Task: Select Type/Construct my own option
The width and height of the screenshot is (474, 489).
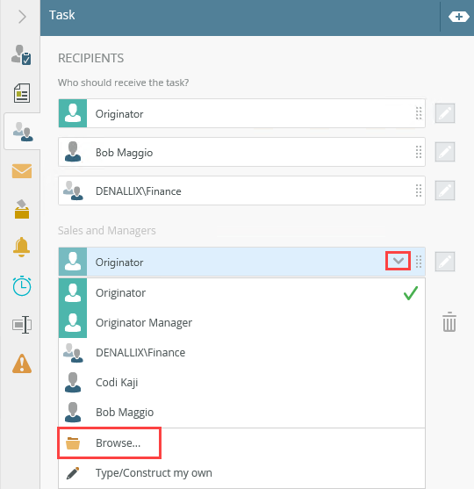Action: (x=241, y=473)
